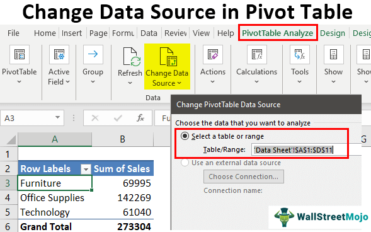
Task: Expand the PivotTable dropdown chevron
Action: (20, 82)
